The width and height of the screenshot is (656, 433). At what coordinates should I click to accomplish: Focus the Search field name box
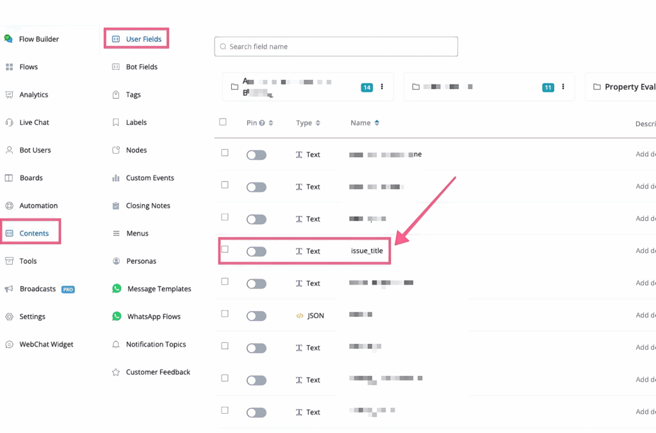pos(336,47)
